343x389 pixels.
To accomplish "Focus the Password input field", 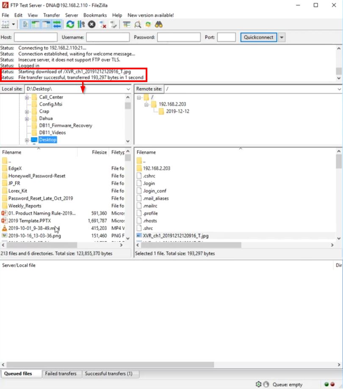I will (179, 37).
